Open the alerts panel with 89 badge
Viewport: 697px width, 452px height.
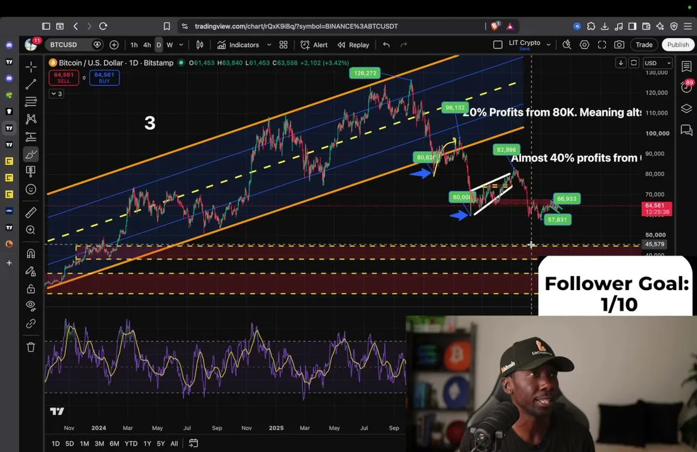point(686,86)
